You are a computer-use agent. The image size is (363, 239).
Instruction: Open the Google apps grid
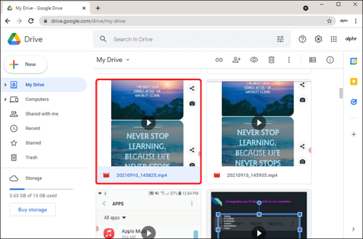click(x=334, y=39)
